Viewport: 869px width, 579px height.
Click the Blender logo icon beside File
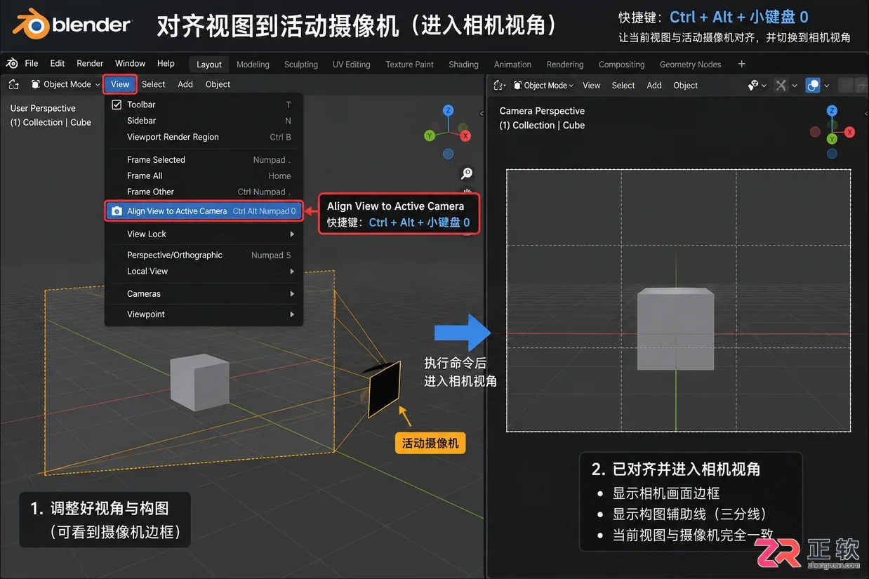(x=12, y=64)
